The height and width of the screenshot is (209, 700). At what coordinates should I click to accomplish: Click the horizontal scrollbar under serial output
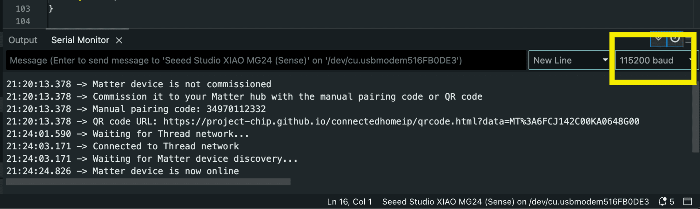tap(148, 182)
